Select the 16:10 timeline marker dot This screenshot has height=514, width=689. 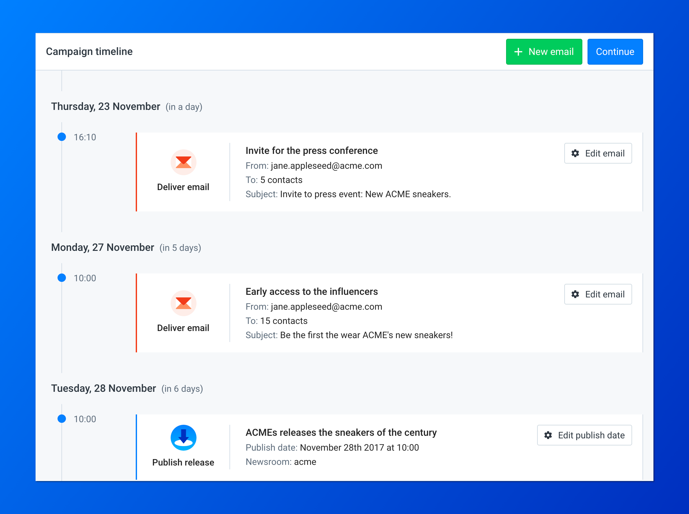point(62,137)
